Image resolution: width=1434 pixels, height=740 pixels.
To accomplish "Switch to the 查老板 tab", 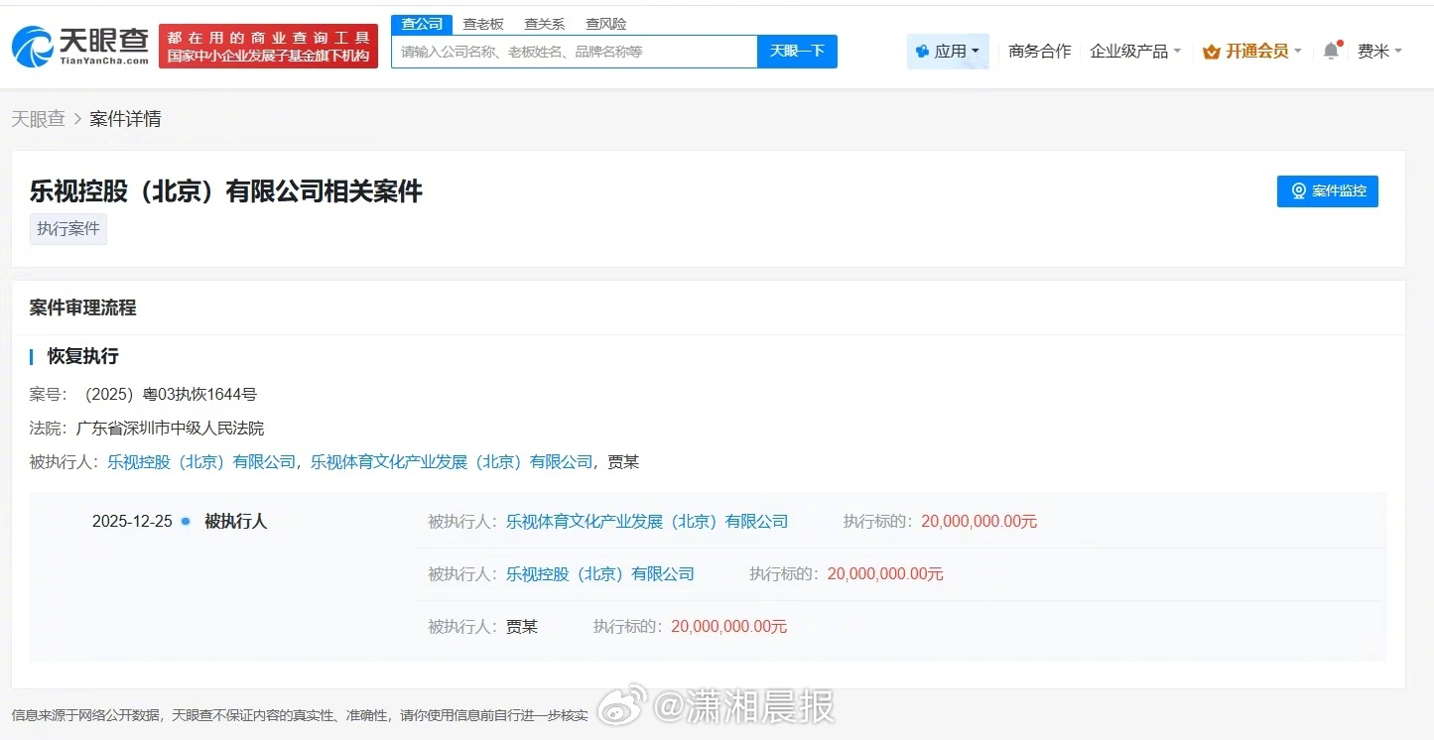I will [x=483, y=24].
